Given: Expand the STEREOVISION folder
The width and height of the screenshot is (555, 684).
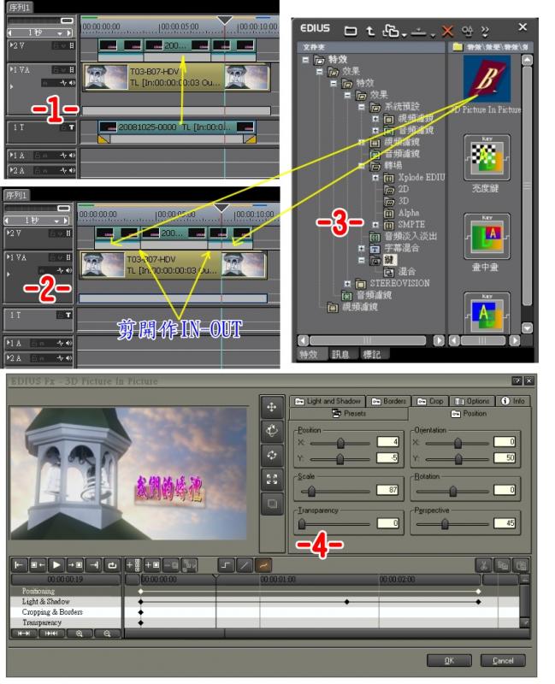Looking at the screenshot, I should (347, 284).
